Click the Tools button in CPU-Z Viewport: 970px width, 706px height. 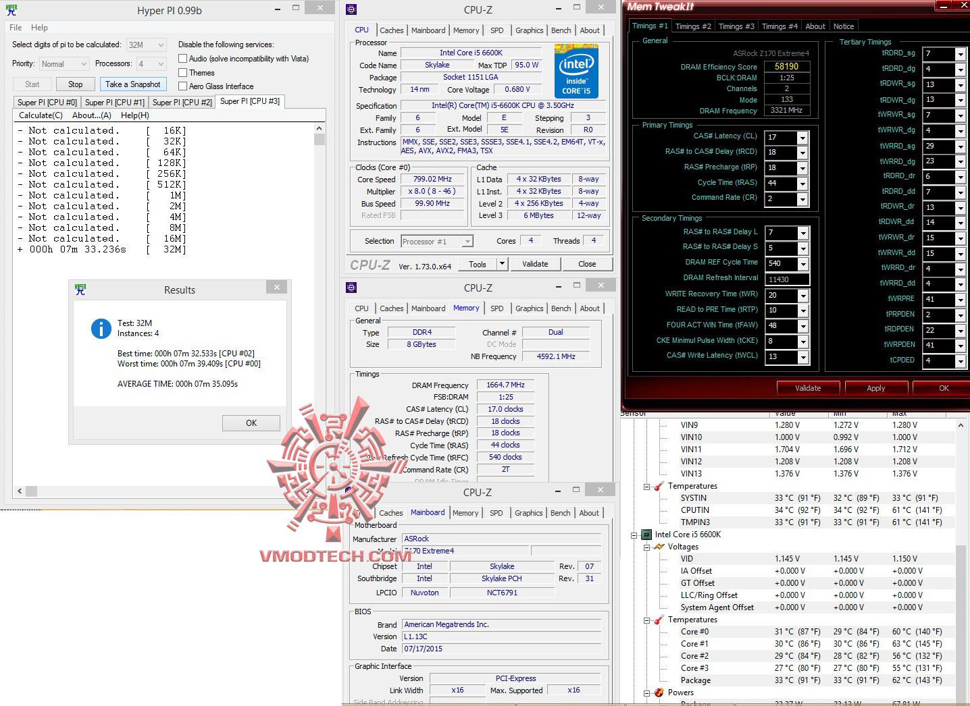pos(477,264)
